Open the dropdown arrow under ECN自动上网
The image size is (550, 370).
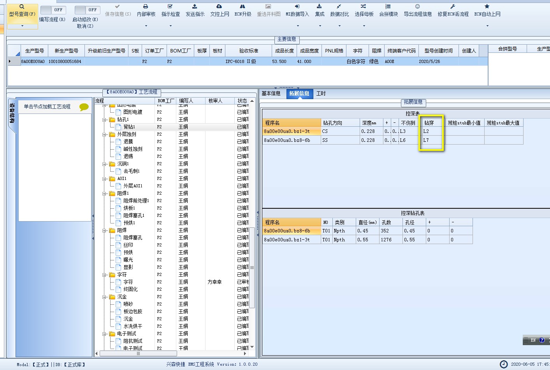[487, 26]
